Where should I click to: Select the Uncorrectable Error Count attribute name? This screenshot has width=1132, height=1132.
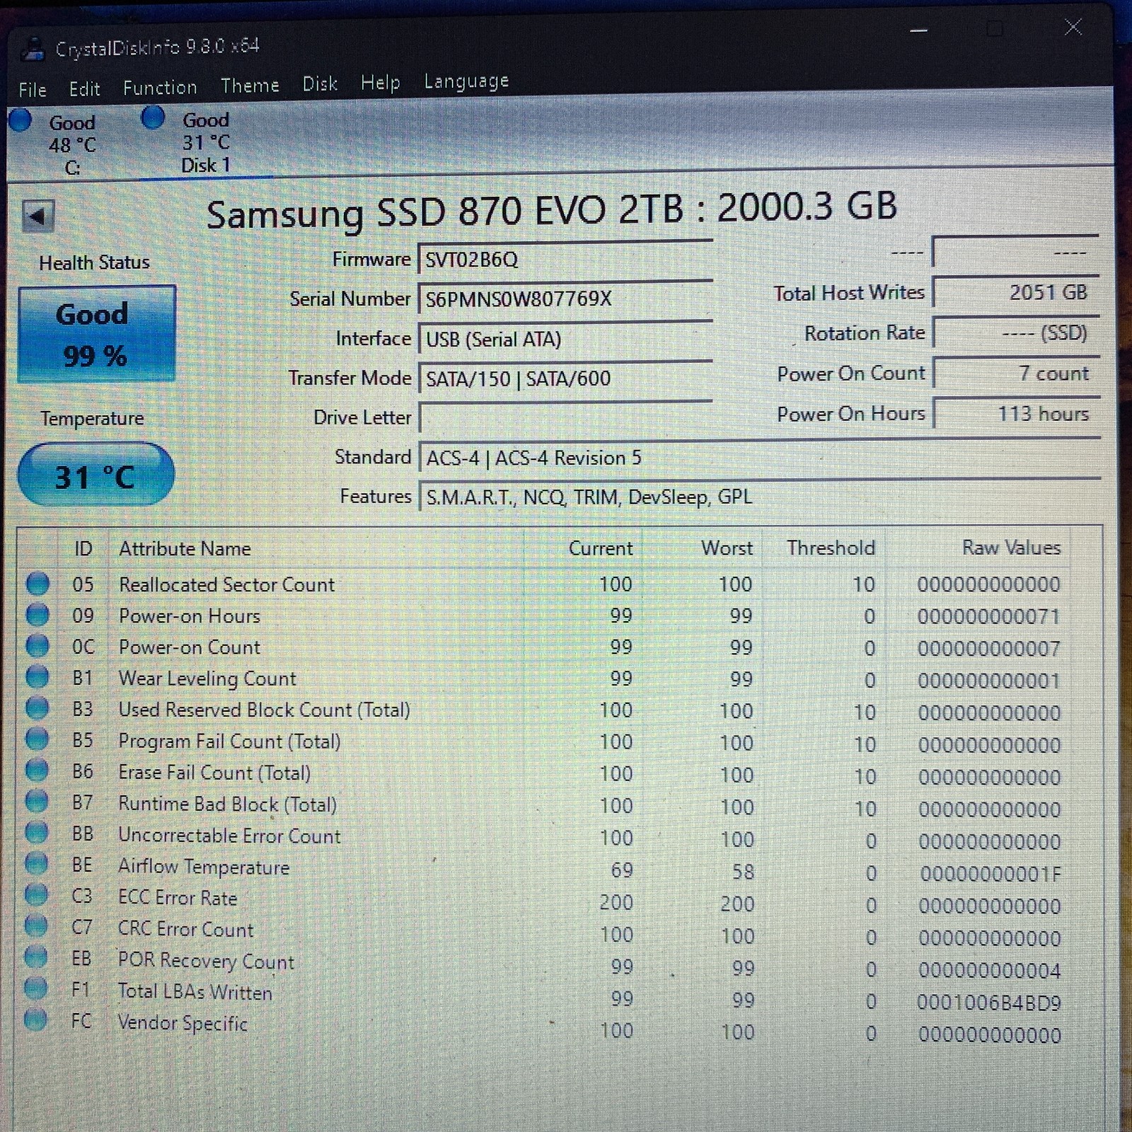click(229, 836)
